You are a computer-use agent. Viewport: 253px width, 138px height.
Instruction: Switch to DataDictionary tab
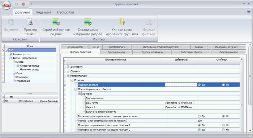coord(117,47)
